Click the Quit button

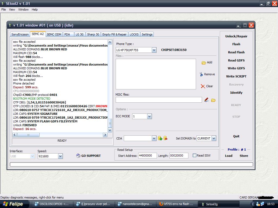pyautogui.click(x=236, y=136)
